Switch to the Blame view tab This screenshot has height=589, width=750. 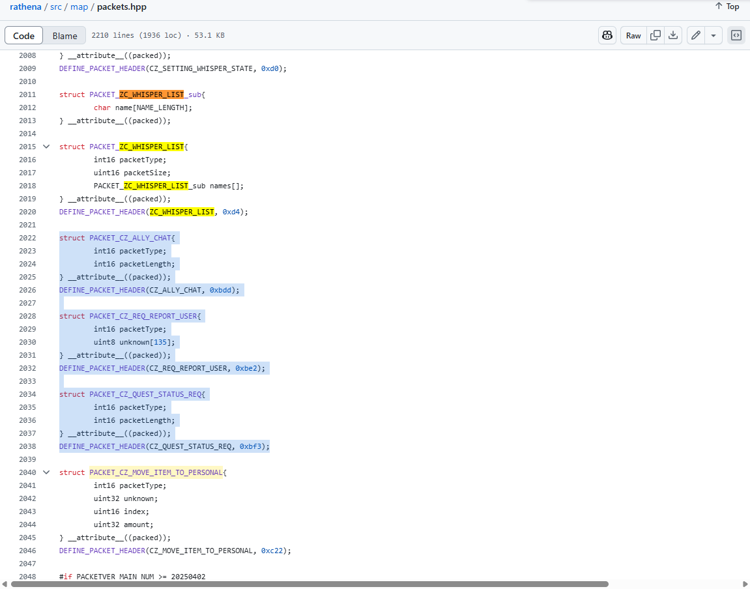(x=65, y=36)
